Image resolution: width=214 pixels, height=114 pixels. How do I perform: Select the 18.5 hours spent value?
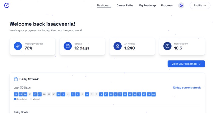click(178, 48)
